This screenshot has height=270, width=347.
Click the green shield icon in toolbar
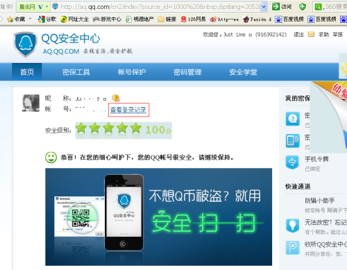pyautogui.click(x=303, y=6)
